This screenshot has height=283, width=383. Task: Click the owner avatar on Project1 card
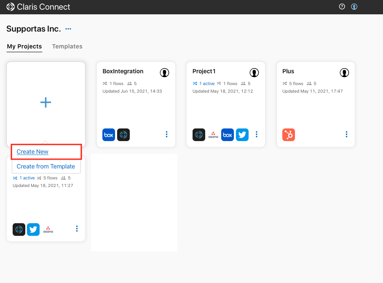[254, 73]
